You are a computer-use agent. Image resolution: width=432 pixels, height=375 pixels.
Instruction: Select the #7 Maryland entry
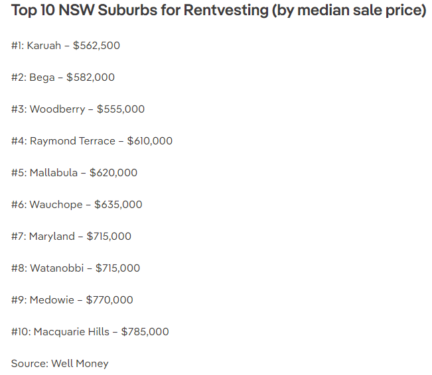point(71,237)
